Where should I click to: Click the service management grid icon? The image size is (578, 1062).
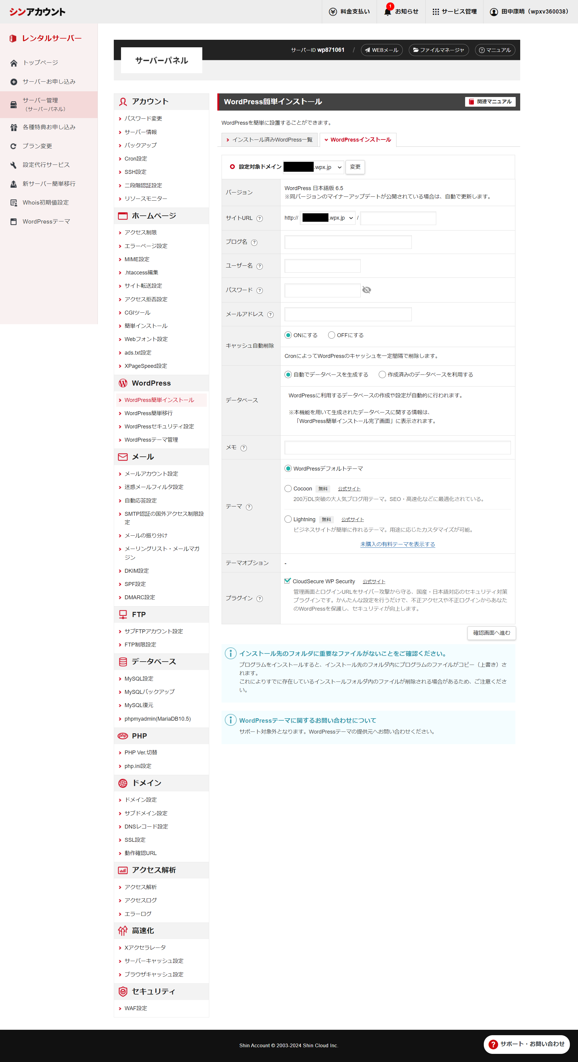[436, 11]
